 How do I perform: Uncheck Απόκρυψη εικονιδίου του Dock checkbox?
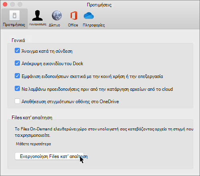point(17,63)
